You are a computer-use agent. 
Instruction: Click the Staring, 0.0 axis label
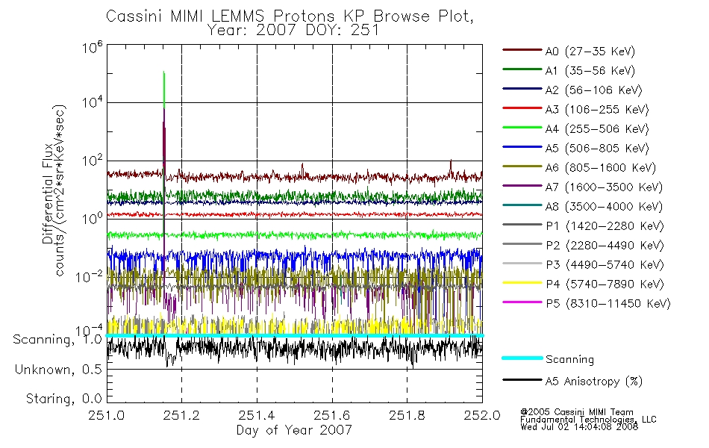tap(63, 399)
